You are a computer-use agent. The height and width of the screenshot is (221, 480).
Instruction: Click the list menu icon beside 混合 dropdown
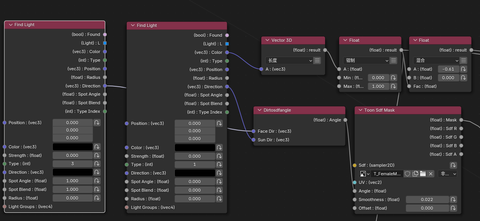[464, 61]
